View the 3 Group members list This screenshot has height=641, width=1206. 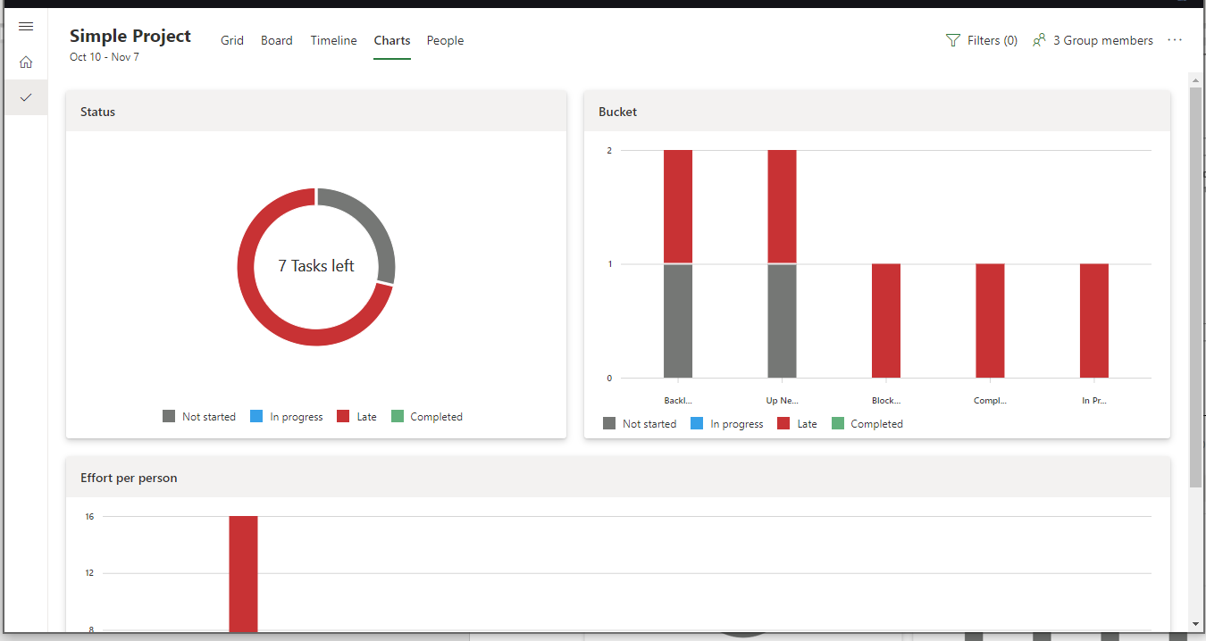(x=1093, y=40)
